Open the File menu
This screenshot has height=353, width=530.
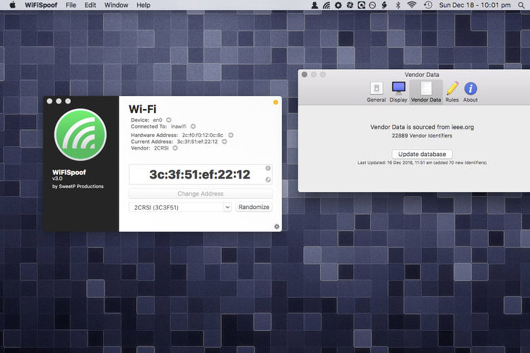click(x=71, y=5)
